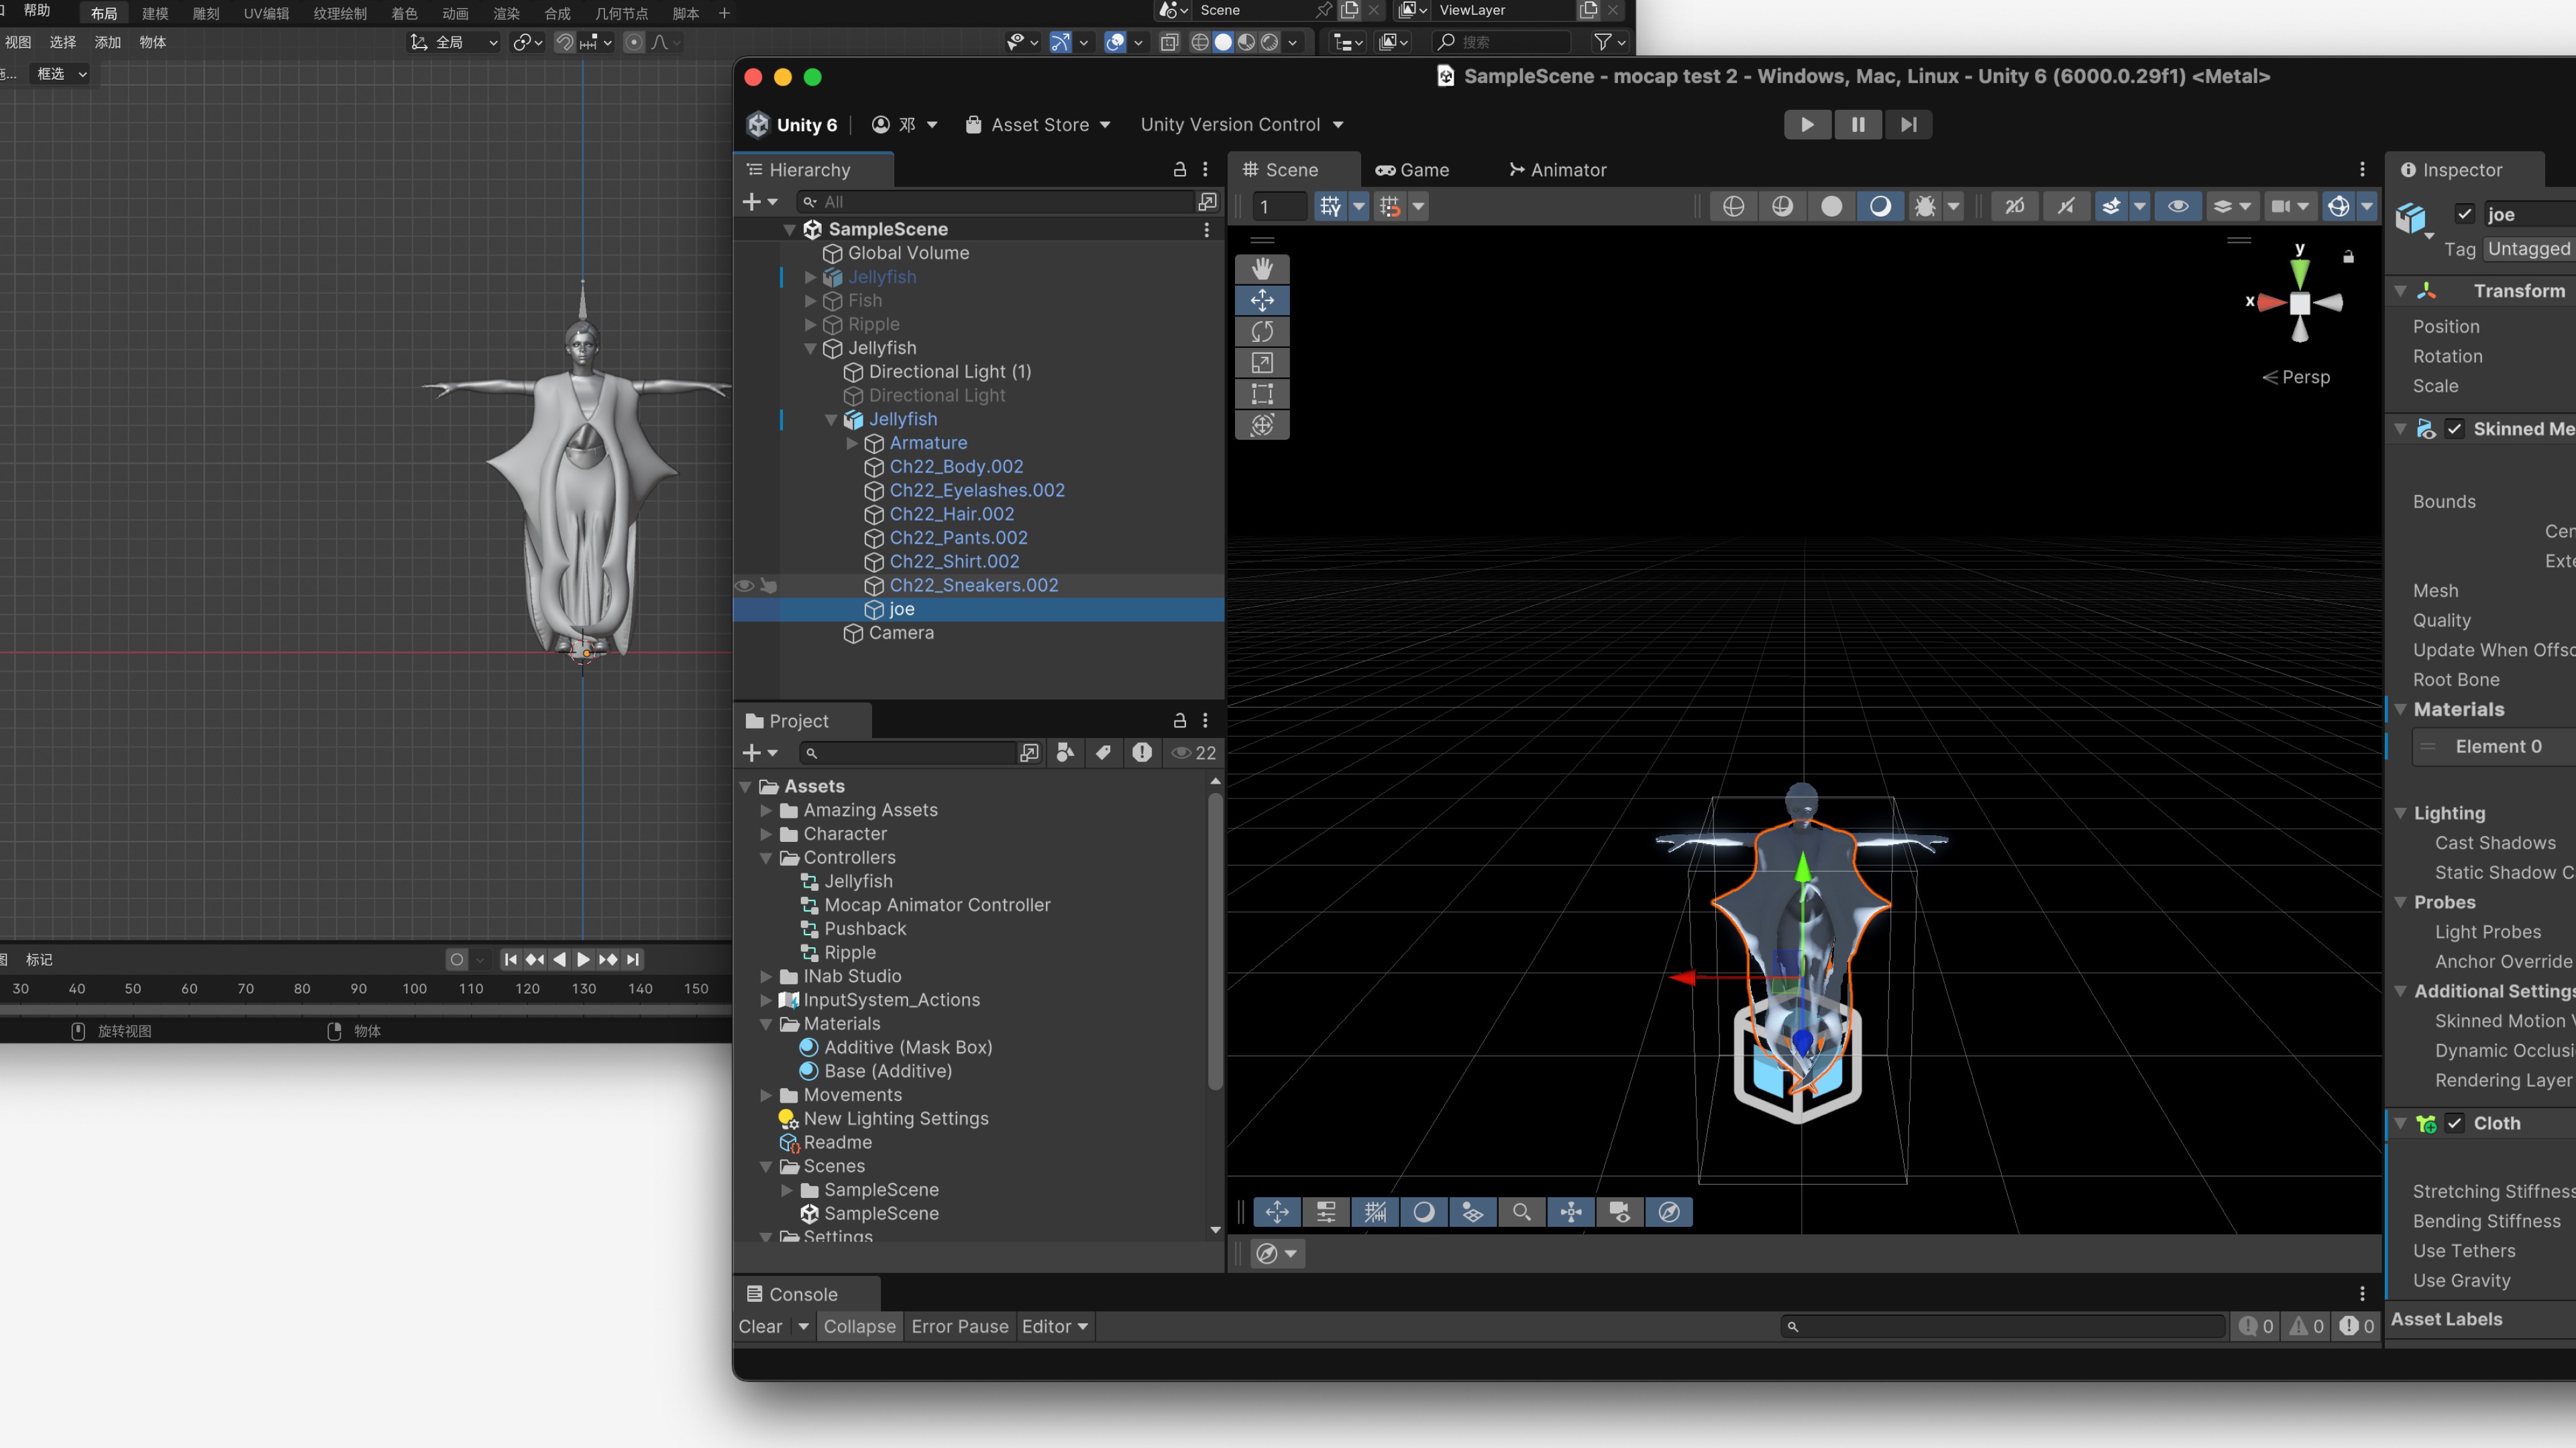Lock the Hierarchy panel
The height and width of the screenshot is (1448, 2576).
pos(1179,170)
